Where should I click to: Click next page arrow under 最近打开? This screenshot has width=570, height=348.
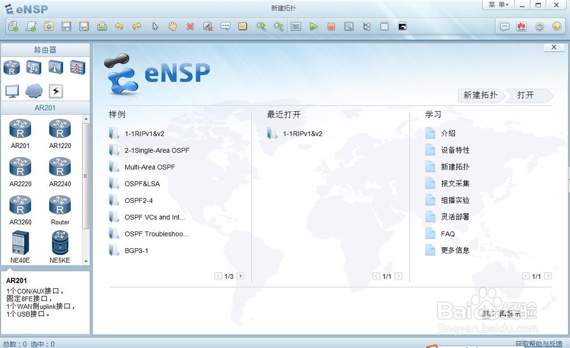398,276
